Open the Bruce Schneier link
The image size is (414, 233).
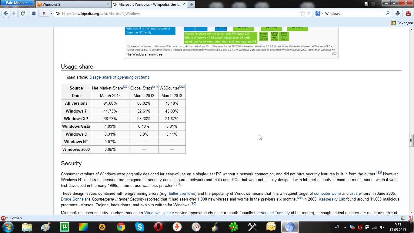[x=74, y=199]
